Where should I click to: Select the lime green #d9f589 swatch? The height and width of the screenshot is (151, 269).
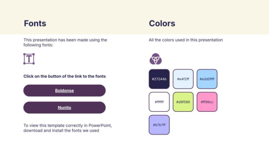(x=183, y=102)
